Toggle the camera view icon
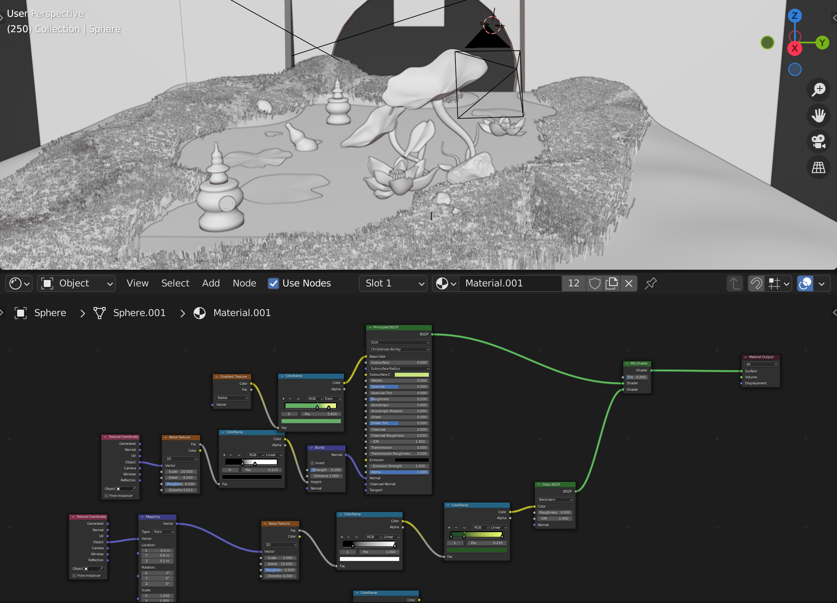This screenshot has width=837, height=603. pyautogui.click(x=818, y=141)
